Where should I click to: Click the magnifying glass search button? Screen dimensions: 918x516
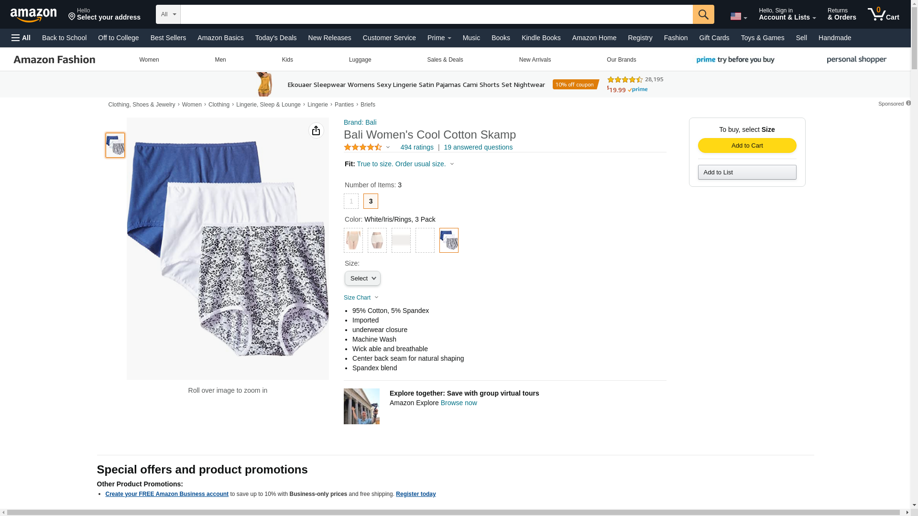(x=703, y=14)
